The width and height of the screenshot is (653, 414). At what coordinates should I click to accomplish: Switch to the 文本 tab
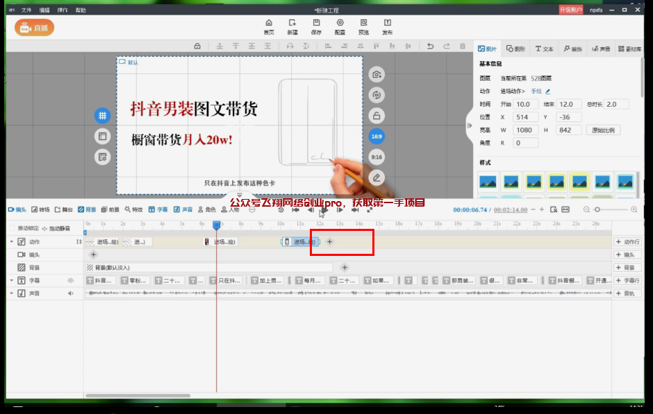[544, 49]
